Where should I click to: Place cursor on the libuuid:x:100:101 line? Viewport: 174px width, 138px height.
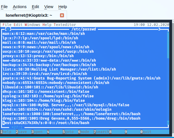[x=50, y=87]
